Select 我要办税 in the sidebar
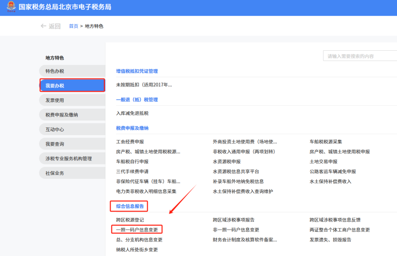This screenshot has width=397, height=256. 72,85
